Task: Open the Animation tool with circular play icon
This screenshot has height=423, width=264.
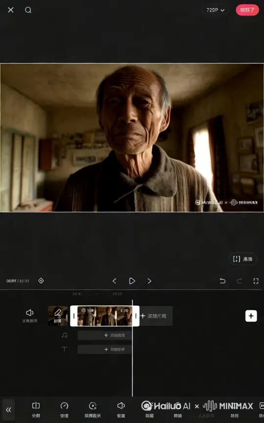Action: click(93, 410)
